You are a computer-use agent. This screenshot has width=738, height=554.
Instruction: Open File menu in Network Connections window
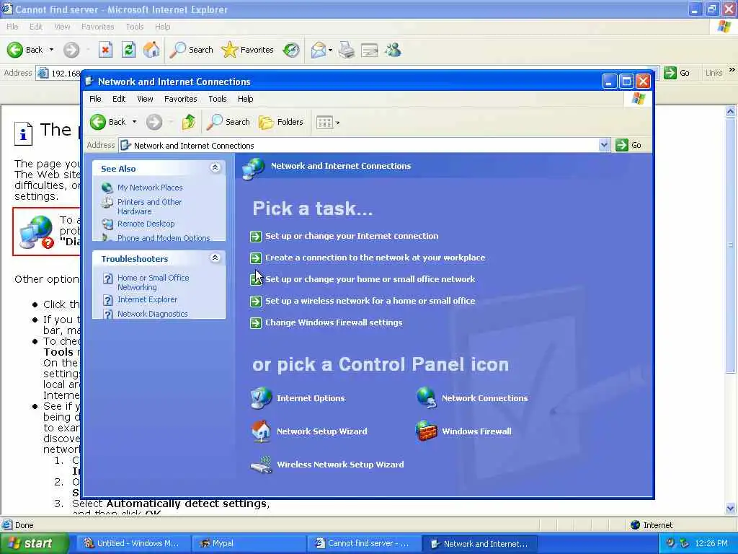[x=95, y=99]
